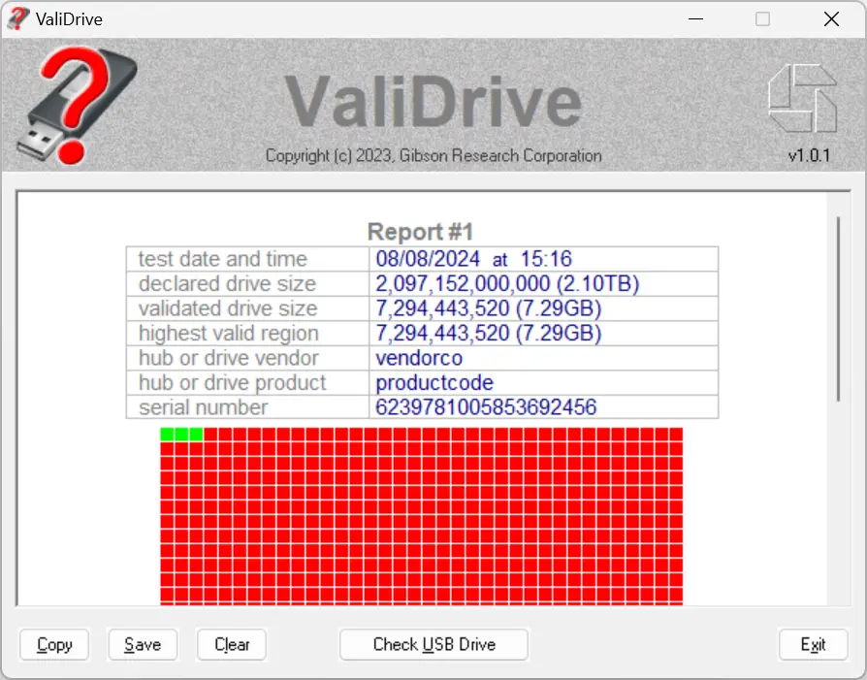Click the USB drive question mark logo
This screenshot has height=680, width=867.
coord(78,105)
